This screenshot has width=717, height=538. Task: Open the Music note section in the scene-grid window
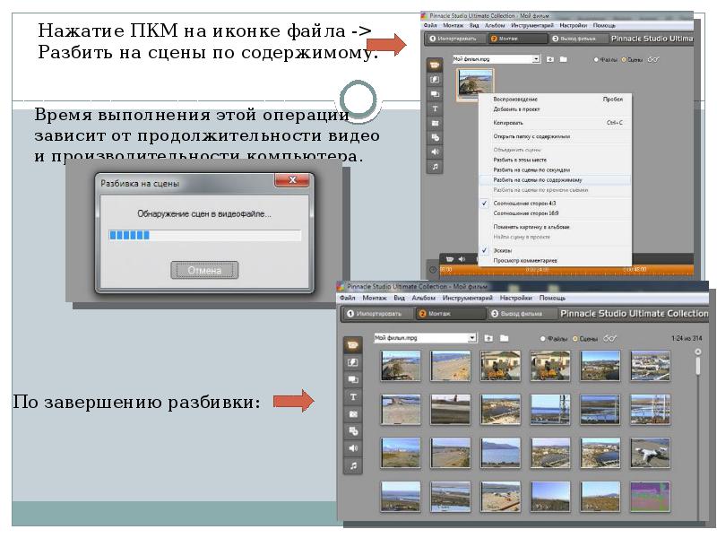coord(354,466)
